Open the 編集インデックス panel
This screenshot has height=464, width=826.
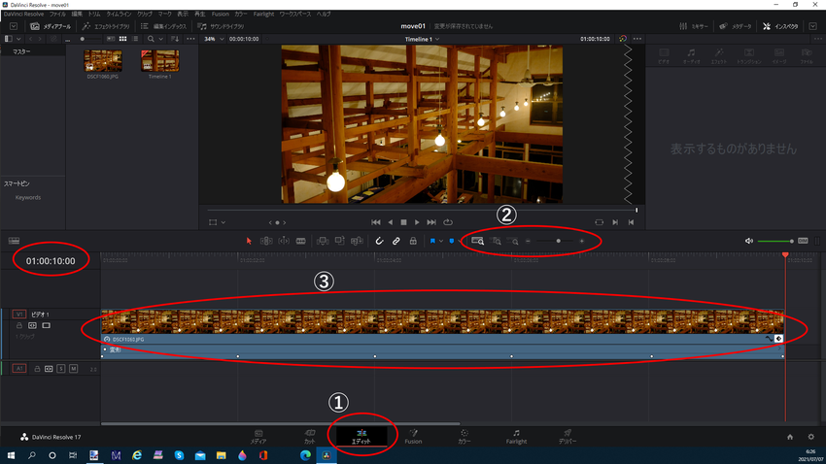tap(164, 26)
